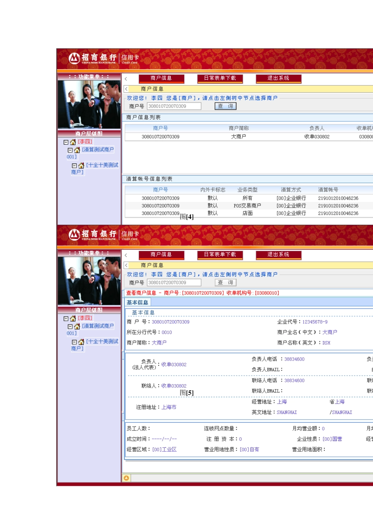Click the staff photo under 功能菜单 in the 图[5] screen
Image resolution: width=373 pixels, height=528 pixels.
(x=89, y=281)
